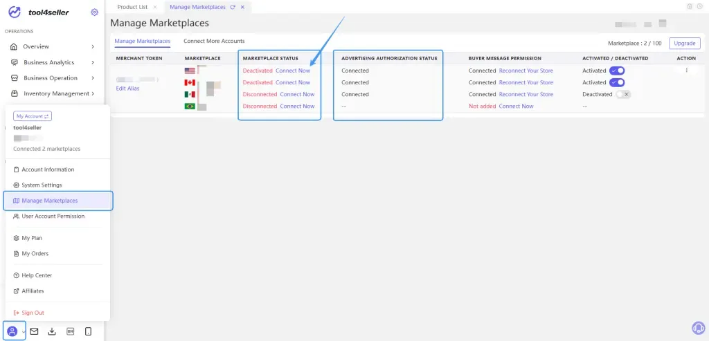Click the Affiliates external-link icon

click(17, 291)
